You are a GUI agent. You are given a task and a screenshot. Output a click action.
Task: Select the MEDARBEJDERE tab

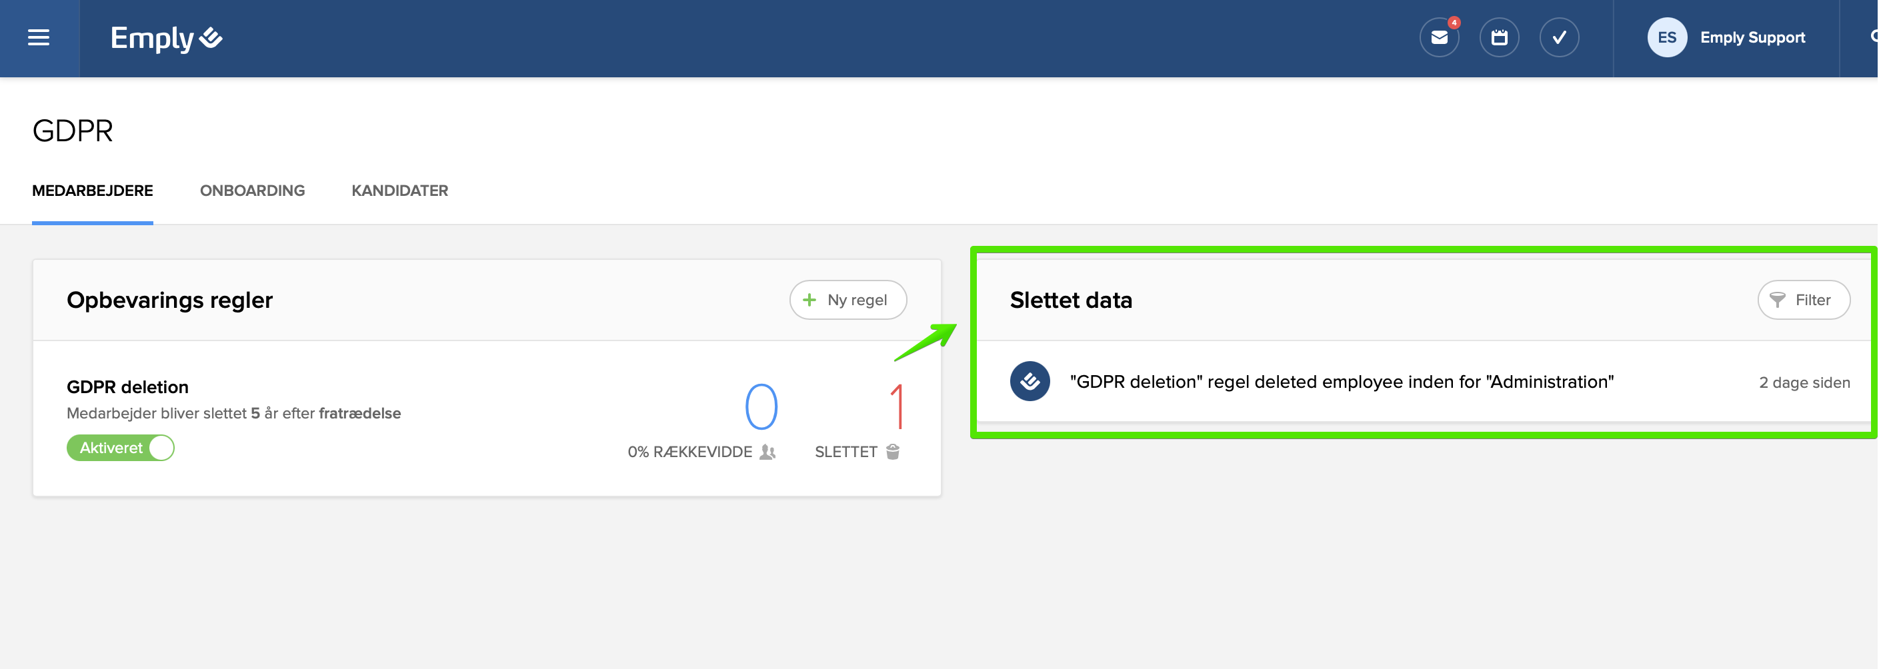[93, 191]
